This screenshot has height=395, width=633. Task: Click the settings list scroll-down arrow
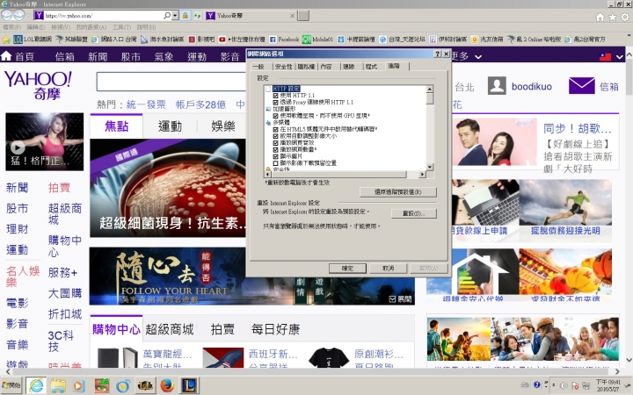[430, 167]
